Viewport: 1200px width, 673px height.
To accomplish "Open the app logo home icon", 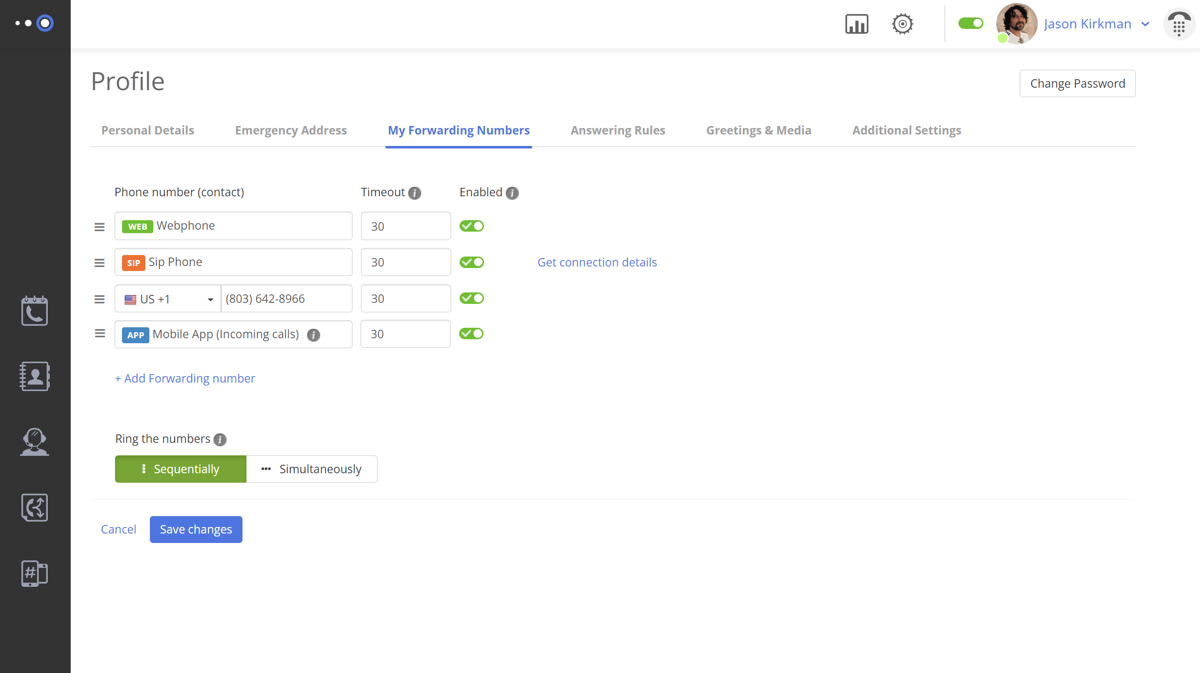I will (x=34, y=23).
